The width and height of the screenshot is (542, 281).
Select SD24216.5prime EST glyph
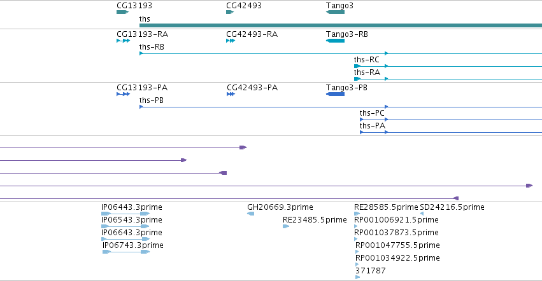[x=422, y=214]
